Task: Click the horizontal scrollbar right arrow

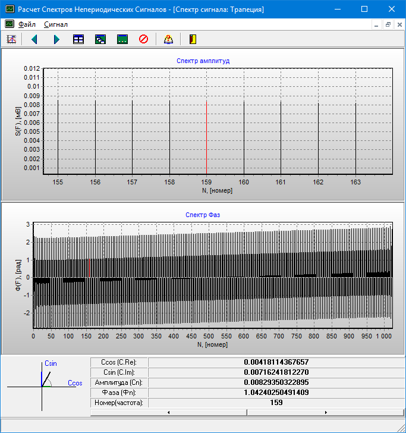Action: click(x=325, y=412)
